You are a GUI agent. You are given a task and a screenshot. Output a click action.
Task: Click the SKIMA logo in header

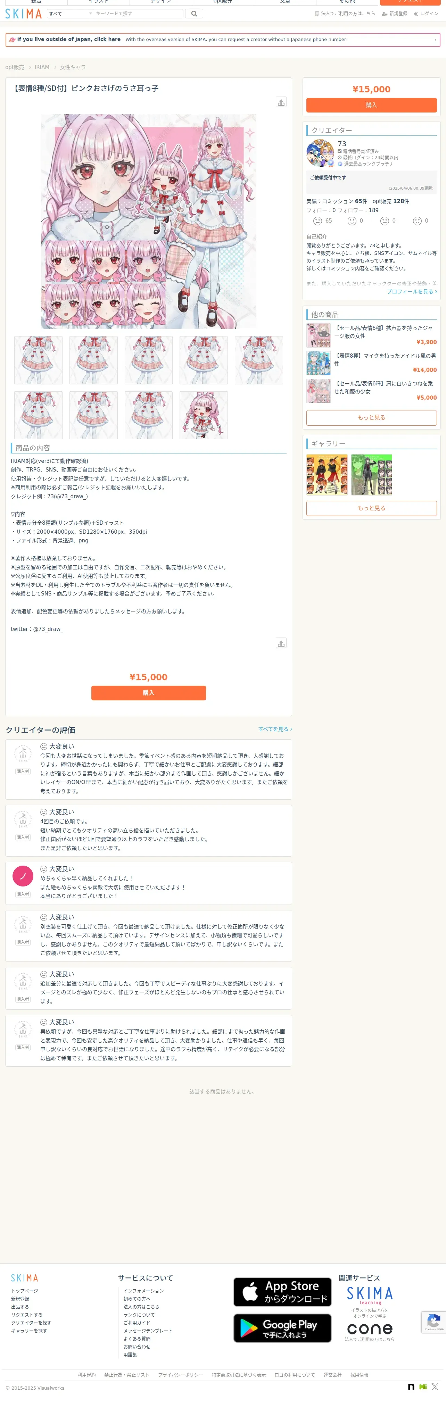click(x=24, y=14)
